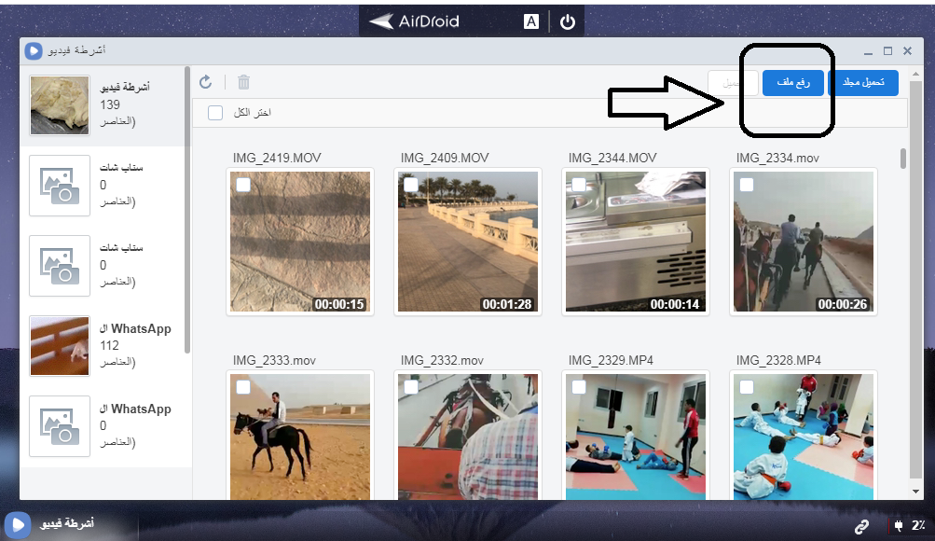Check the box on IMG_2419.MOV

243,185
